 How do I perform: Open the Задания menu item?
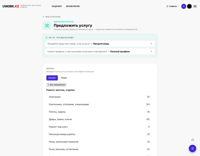point(56,6)
